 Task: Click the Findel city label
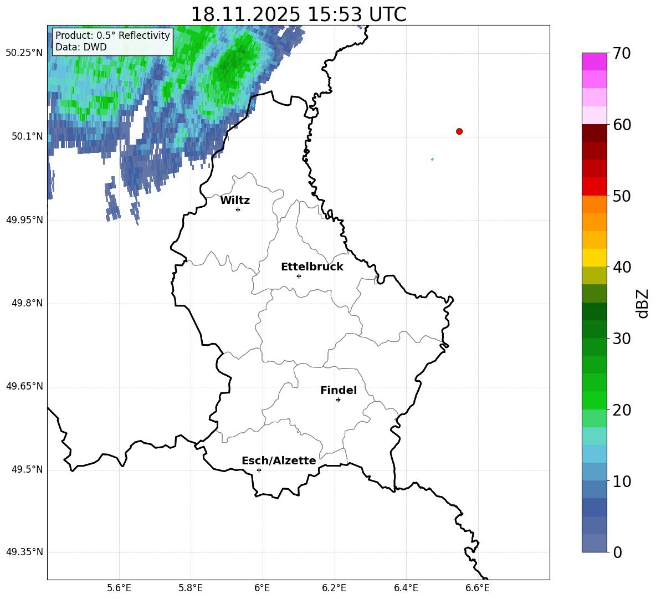339,390
